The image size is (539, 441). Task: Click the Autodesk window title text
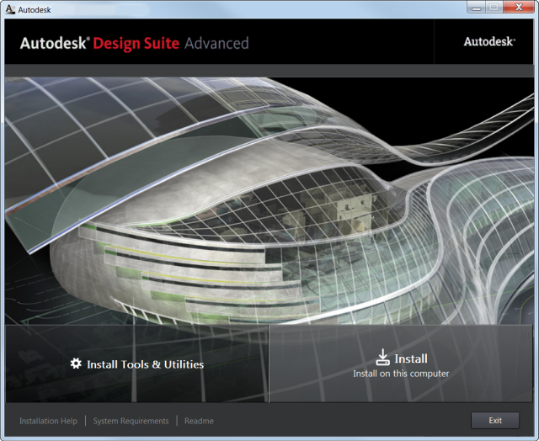pyautogui.click(x=35, y=10)
